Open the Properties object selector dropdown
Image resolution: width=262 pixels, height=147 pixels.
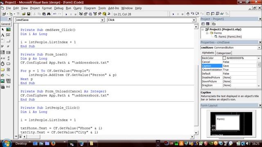point(259,48)
